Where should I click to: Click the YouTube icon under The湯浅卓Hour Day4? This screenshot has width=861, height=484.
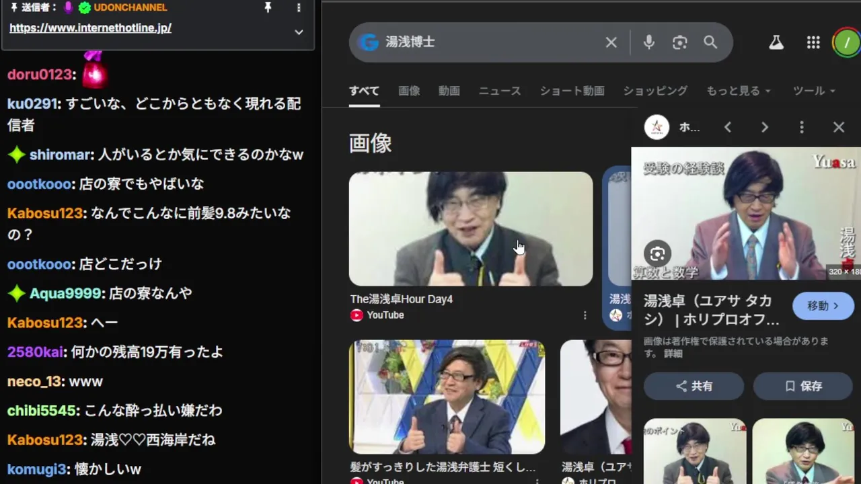[357, 315]
